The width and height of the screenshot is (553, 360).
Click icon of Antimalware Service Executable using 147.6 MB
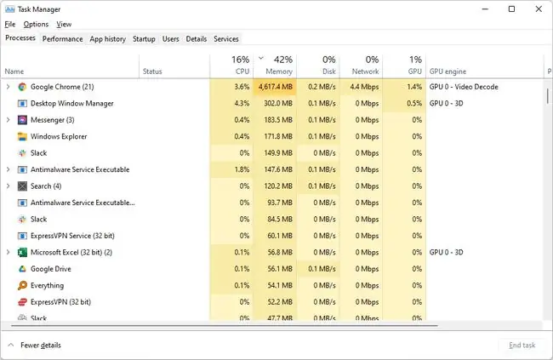pyautogui.click(x=22, y=169)
